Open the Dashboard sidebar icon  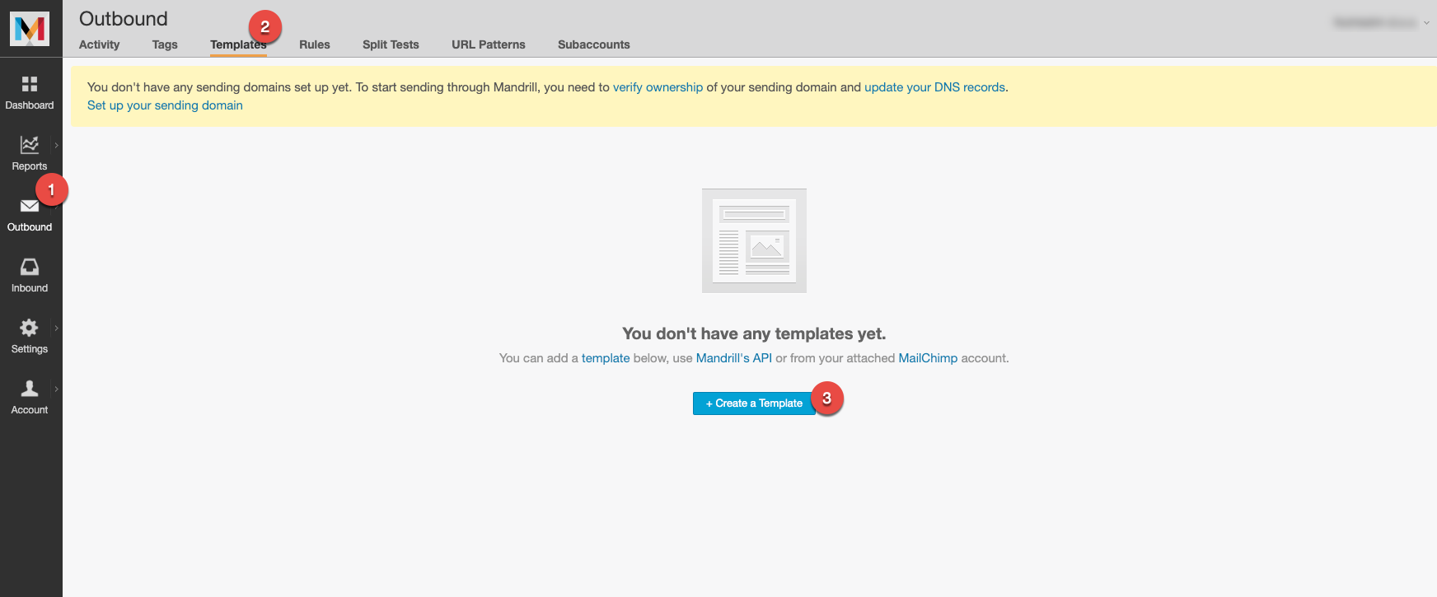coord(30,84)
